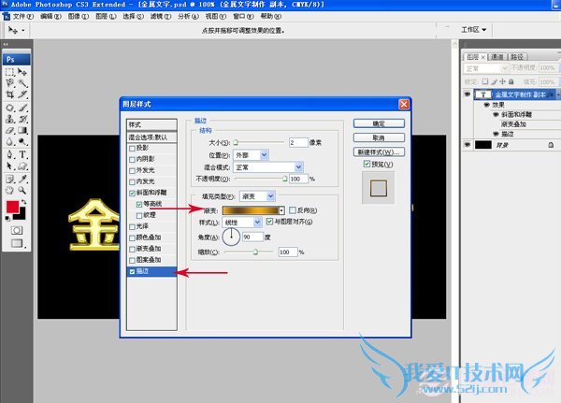
Task: Switch to the 路径 (Paths) tab
Action: point(517,57)
